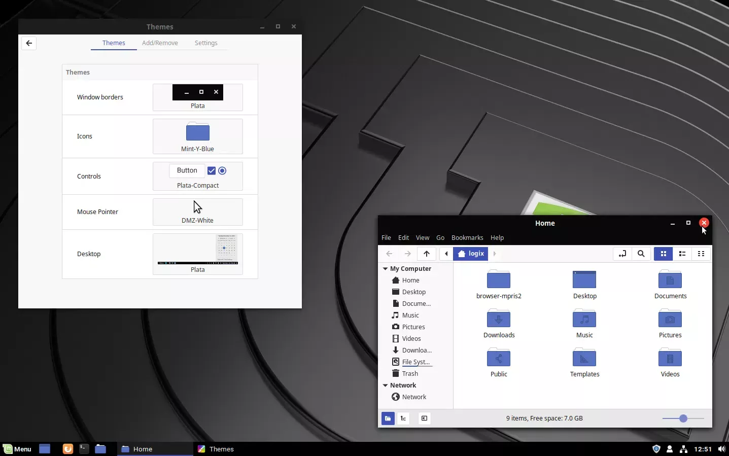This screenshot has width=729, height=456.
Task: Open the terminal from the taskbar
Action: [x=84, y=449]
